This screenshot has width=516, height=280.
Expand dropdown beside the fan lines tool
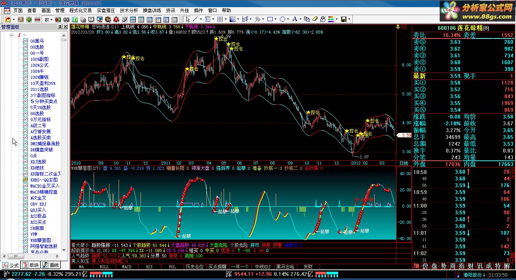pyautogui.click(x=238, y=19)
